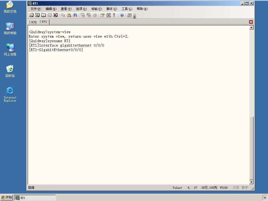Screen dimensions: 268x201
Task: Click the greyed Reconnect toolbar icon
Action: (49, 15)
